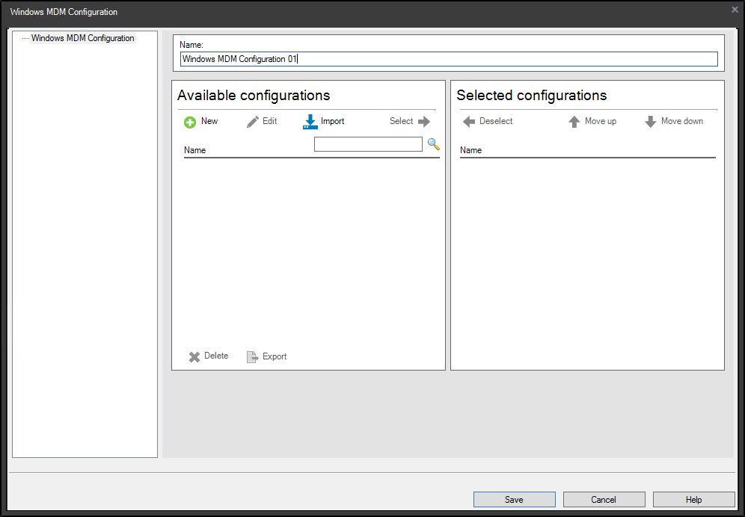Click the Export document icon
This screenshot has height=517, width=745.
pyautogui.click(x=253, y=356)
